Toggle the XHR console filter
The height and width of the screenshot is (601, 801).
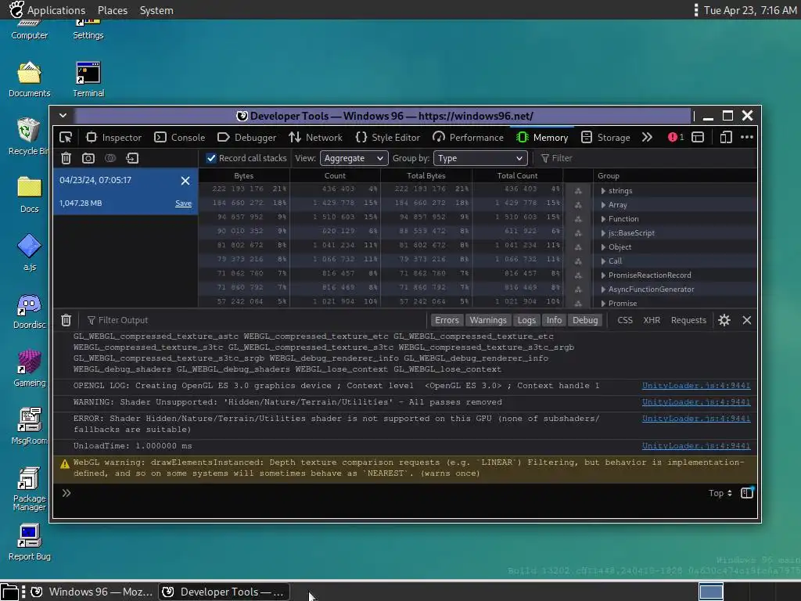[x=652, y=320]
